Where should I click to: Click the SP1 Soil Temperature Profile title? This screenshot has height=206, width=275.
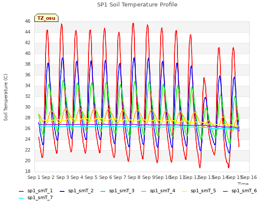(x=137, y=5)
